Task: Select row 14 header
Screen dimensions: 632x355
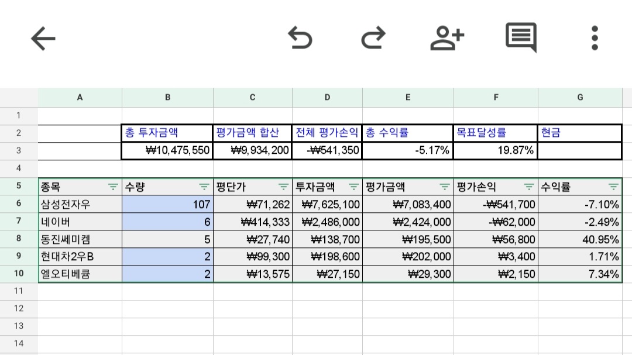Action: [x=19, y=343]
